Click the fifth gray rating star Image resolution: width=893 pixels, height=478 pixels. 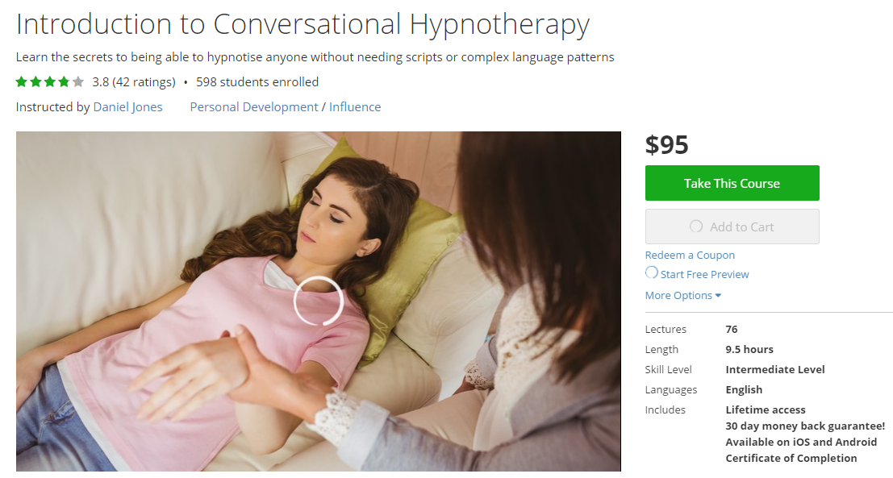click(x=78, y=82)
